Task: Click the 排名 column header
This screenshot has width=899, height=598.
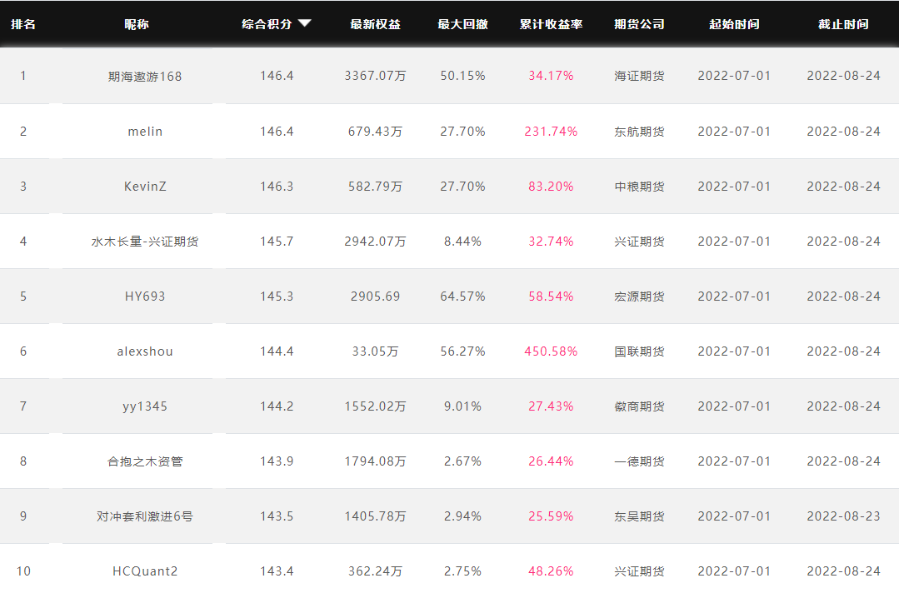Action: tap(23, 24)
